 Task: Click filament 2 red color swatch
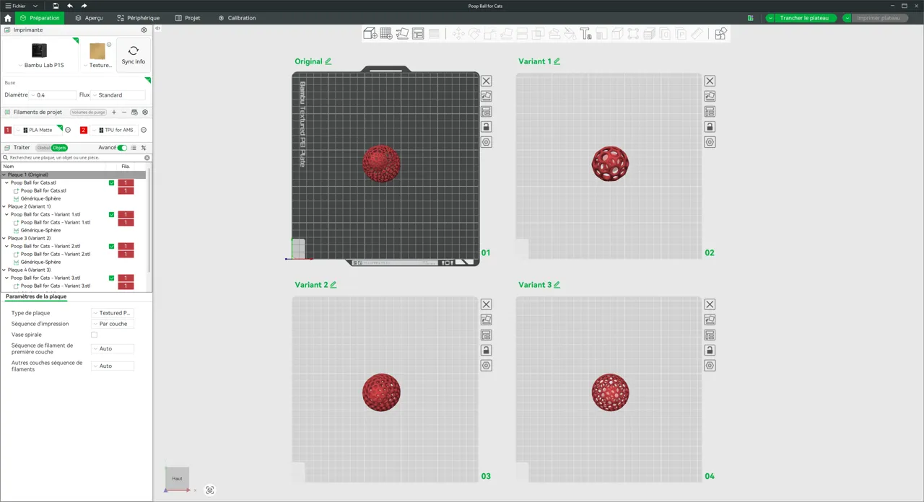pos(84,131)
